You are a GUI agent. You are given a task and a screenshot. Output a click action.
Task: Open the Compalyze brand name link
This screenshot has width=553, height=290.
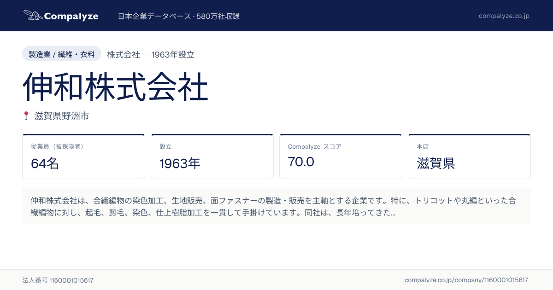pos(71,16)
